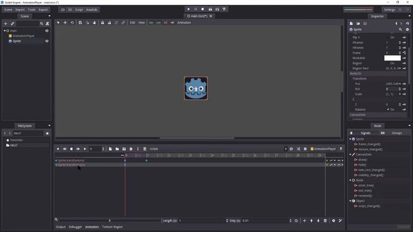Toggle visibility of main node
The height and width of the screenshot is (232, 413).
pos(46,31)
